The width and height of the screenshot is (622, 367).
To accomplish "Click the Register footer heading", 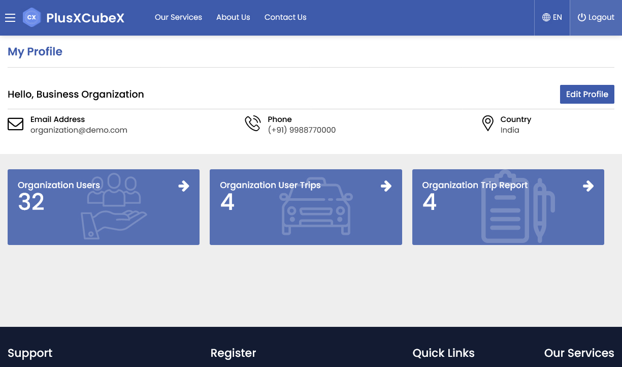I will 233,353.
